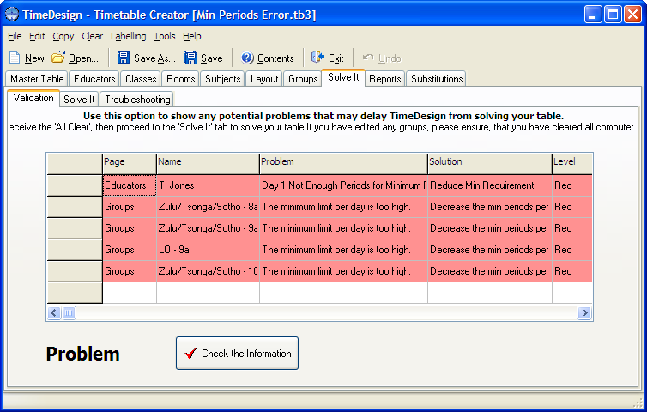This screenshot has width=647, height=412.
Task: Click the empty Name cell in the last row
Action: pyautogui.click(x=208, y=293)
